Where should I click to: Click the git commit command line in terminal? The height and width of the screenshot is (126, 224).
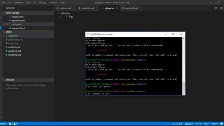click(98, 94)
